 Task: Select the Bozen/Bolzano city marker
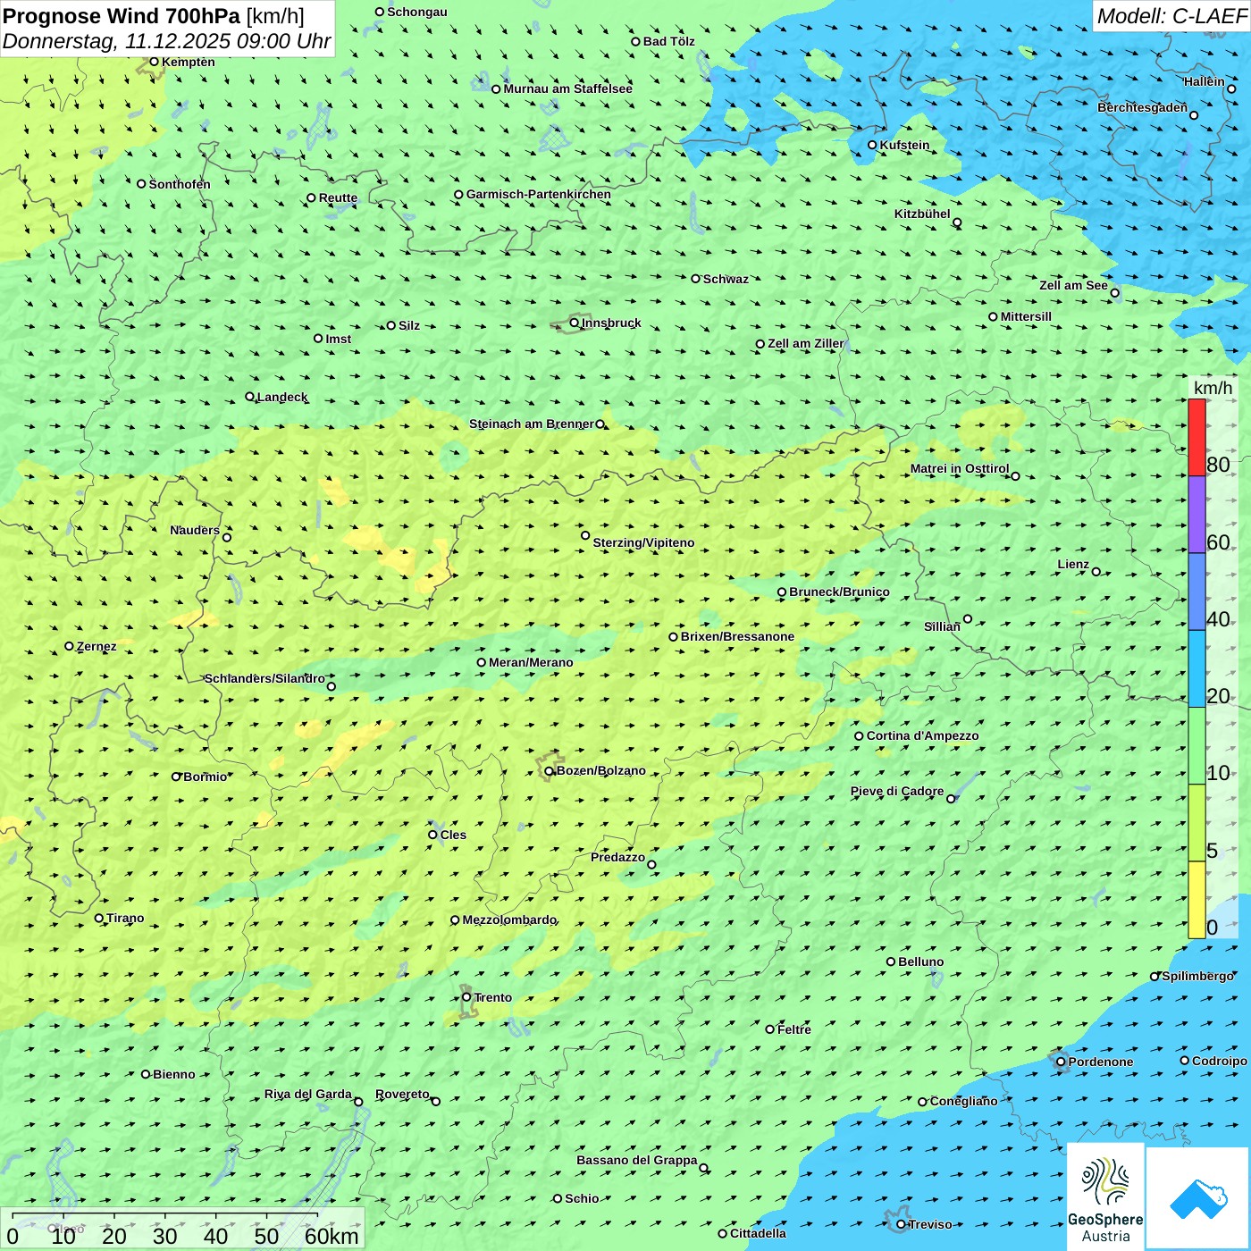[x=550, y=771]
